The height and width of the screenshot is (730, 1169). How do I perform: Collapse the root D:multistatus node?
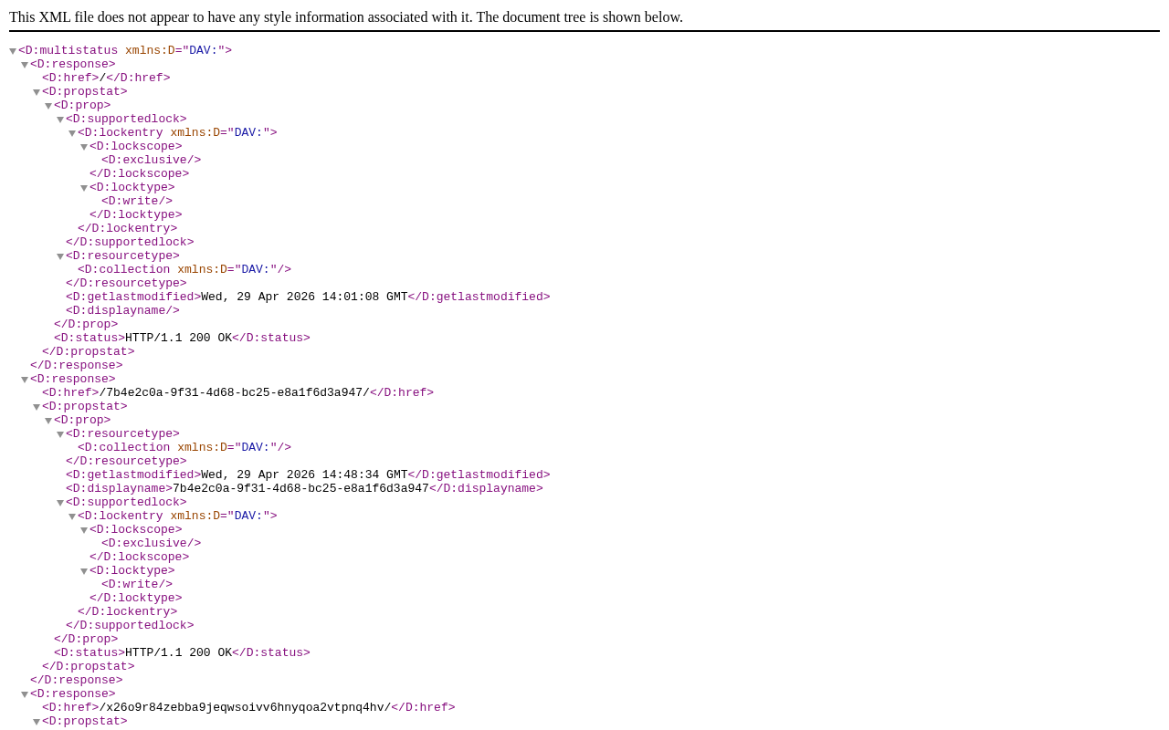[13, 52]
